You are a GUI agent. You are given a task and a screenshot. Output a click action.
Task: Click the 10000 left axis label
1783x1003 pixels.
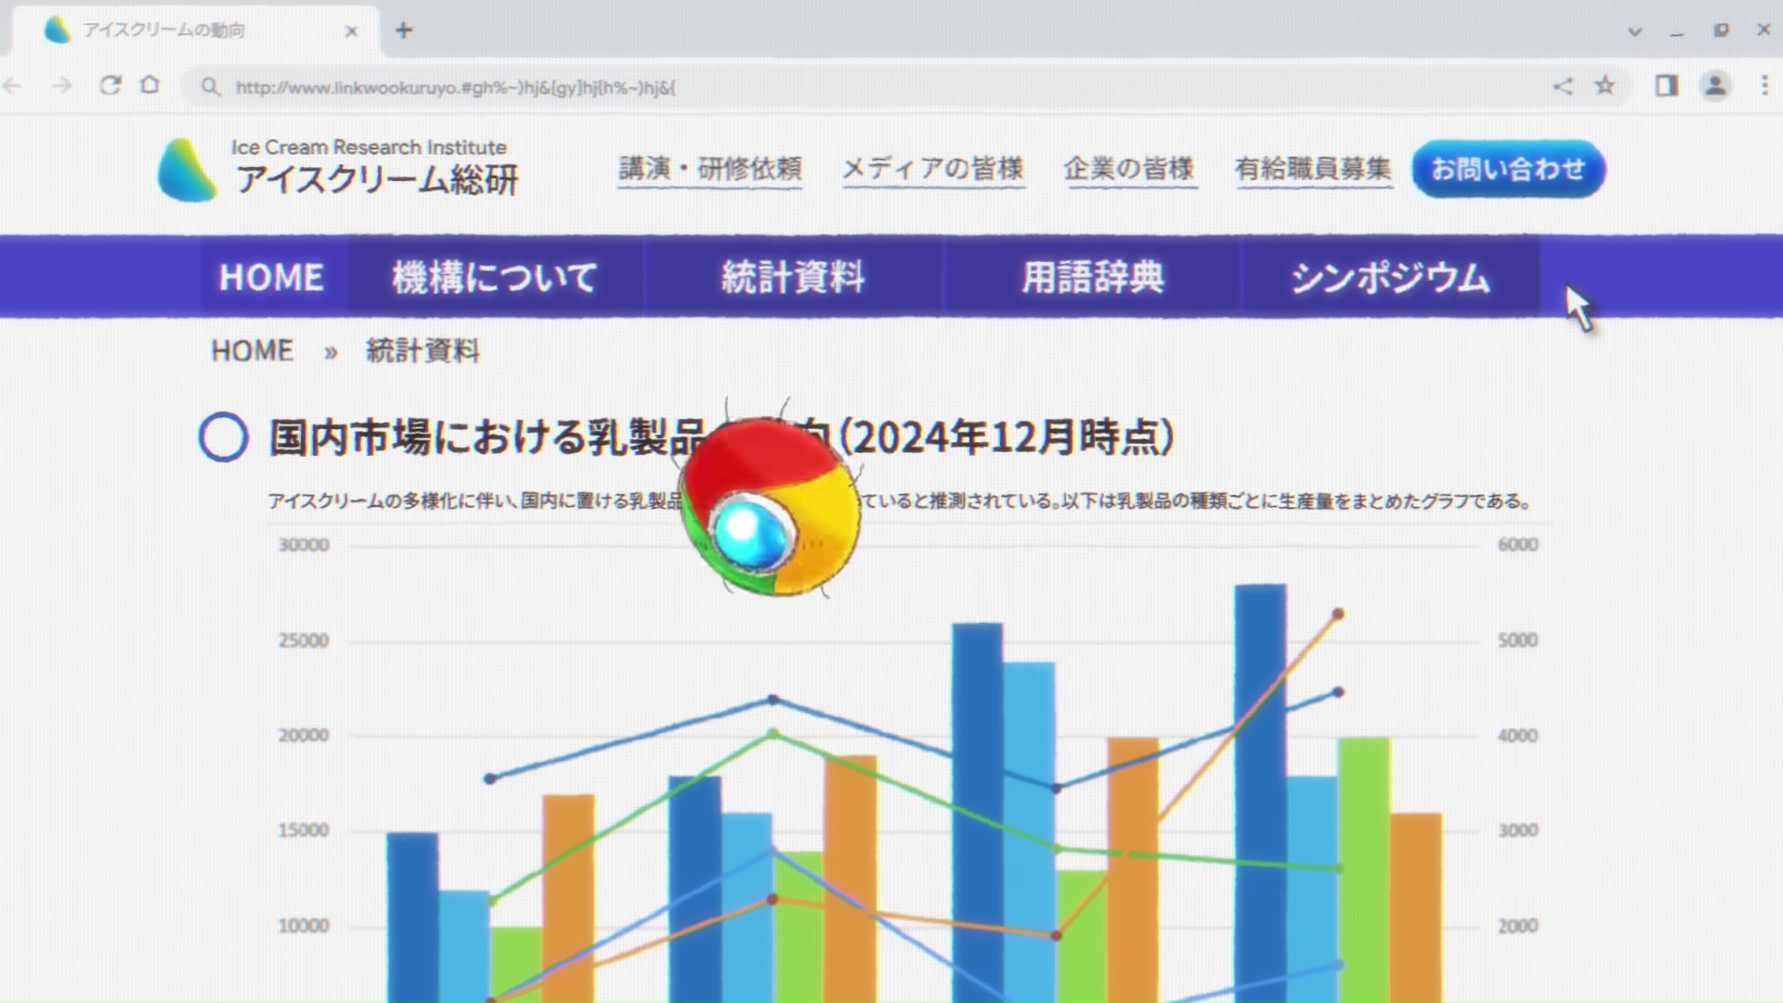tap(304, 926)
